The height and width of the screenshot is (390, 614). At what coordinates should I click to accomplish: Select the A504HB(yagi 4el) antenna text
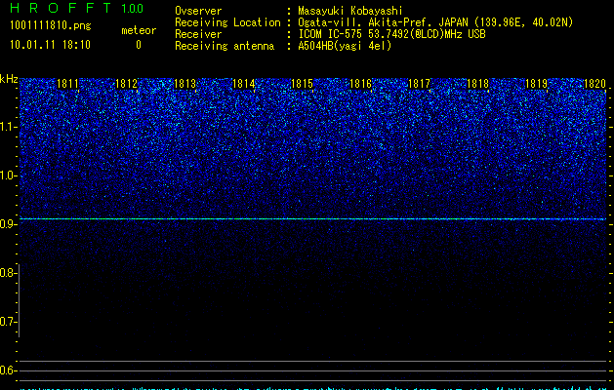point(345,46)
